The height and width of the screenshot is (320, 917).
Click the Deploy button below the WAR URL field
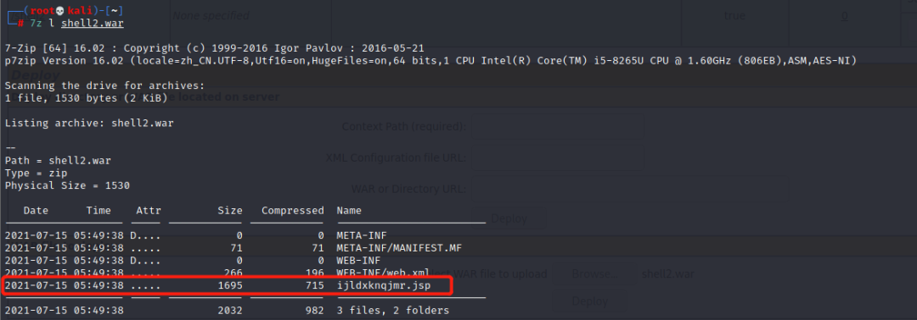[509, 219]
